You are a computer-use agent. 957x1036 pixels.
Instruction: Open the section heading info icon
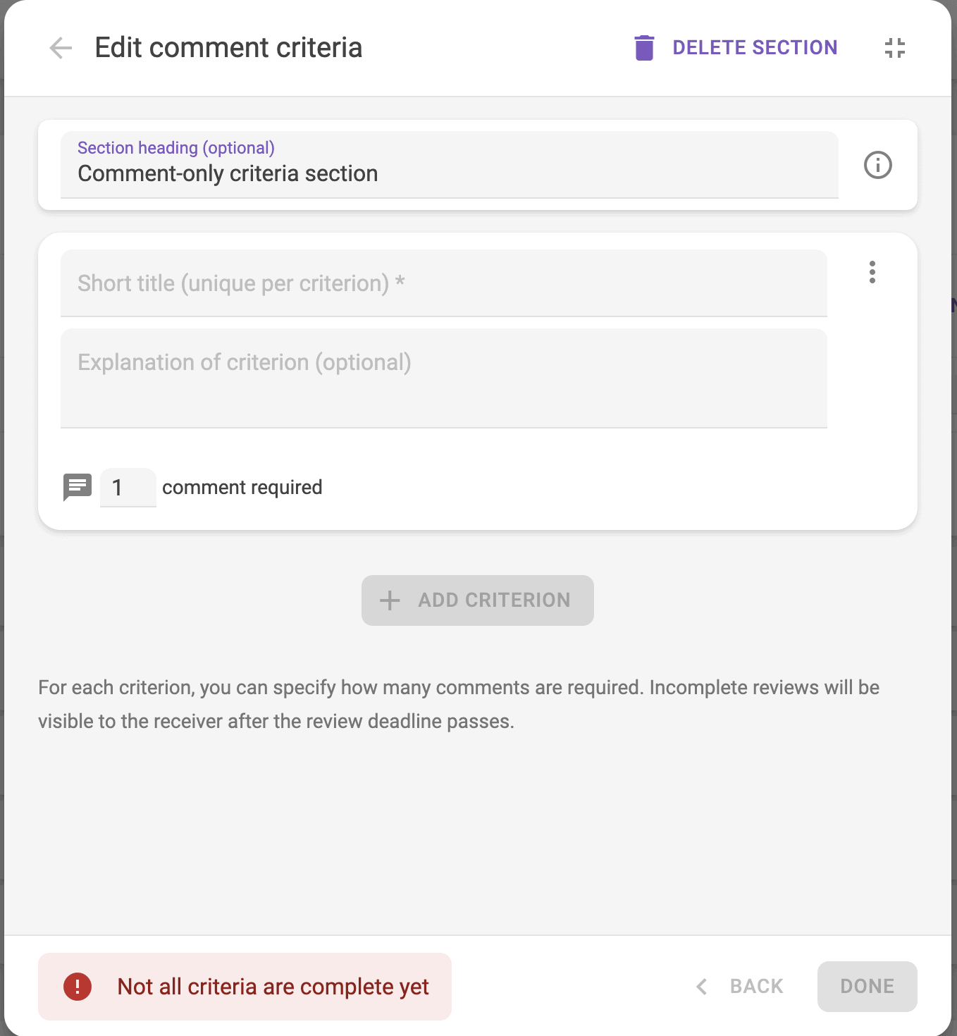[x=877, y=166]
